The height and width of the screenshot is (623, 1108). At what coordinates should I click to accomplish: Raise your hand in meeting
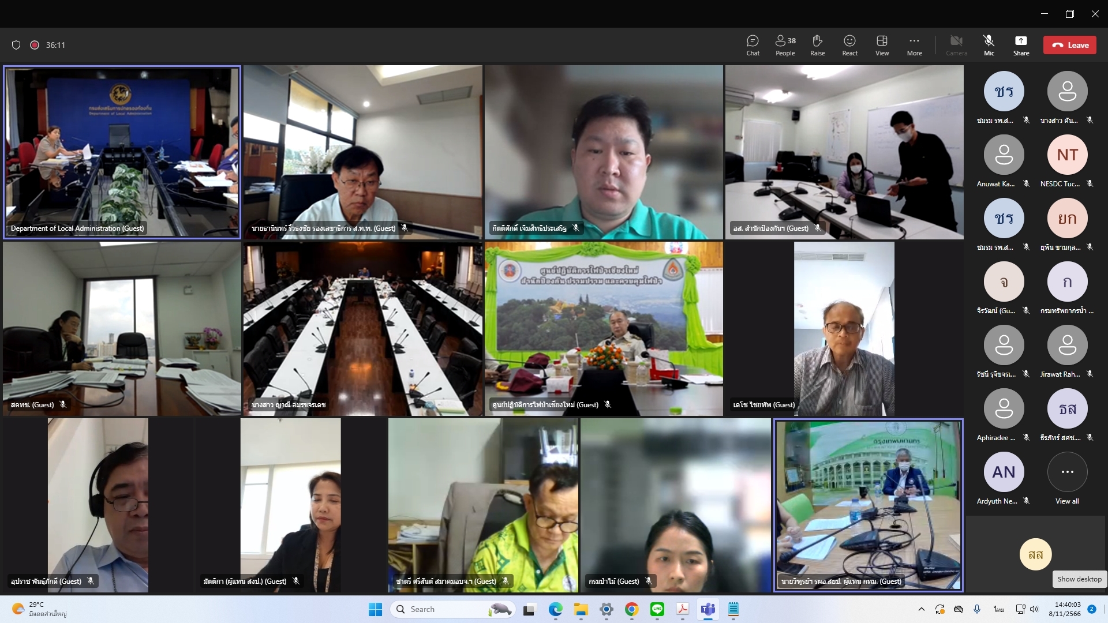tap(817, 45)
